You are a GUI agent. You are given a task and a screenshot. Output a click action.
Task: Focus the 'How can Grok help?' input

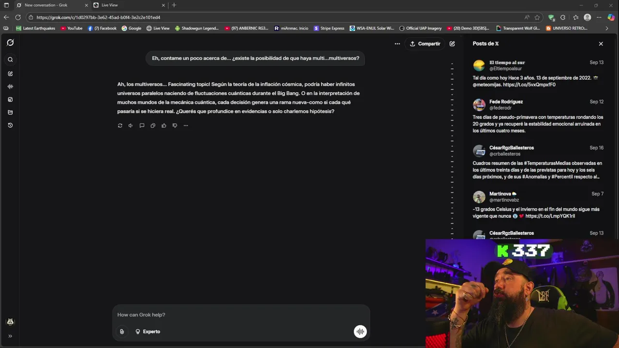pyautogui.click(x=241, y=315)
